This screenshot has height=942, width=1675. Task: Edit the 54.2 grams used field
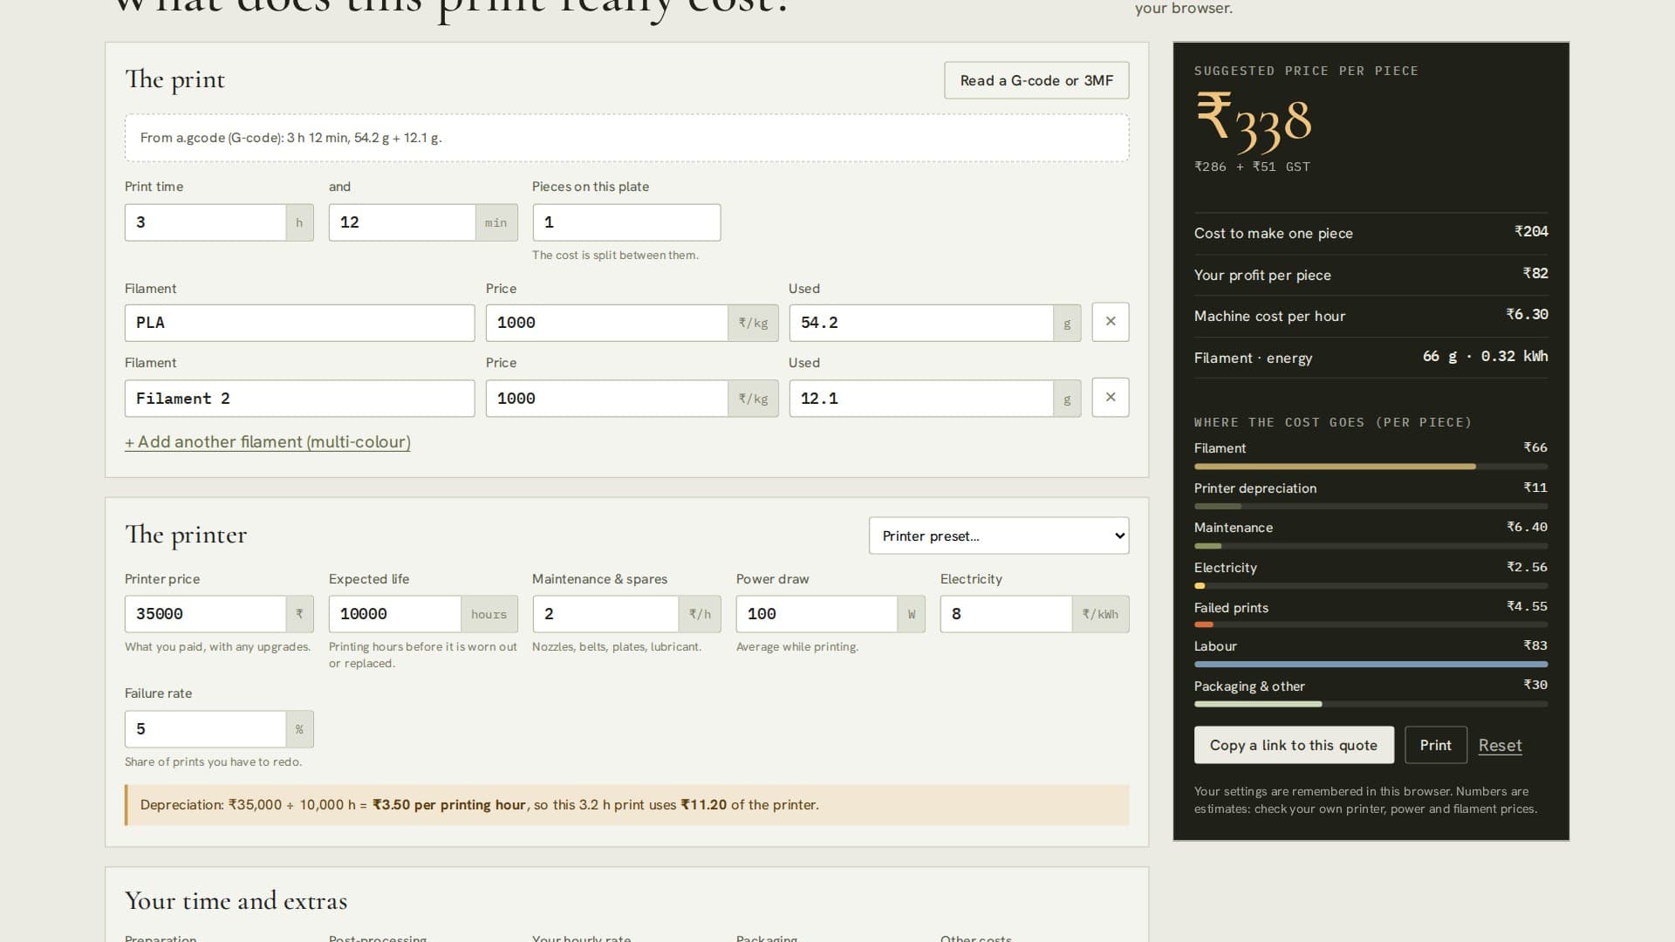tap(920, 323)
